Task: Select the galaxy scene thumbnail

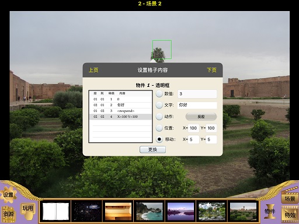Action: point(87,211)
